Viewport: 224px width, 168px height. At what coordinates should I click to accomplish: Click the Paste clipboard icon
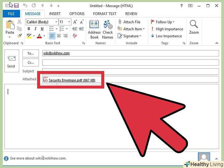click(10, 25)
